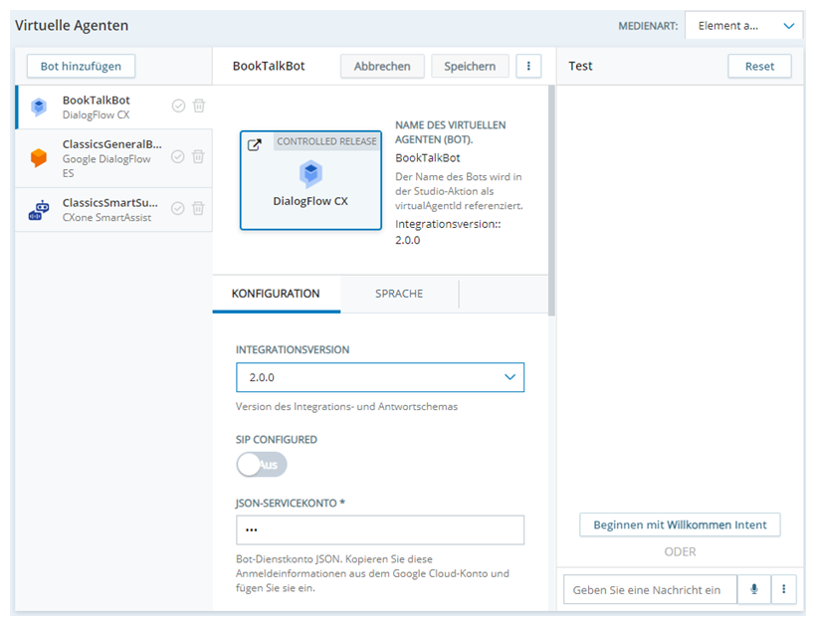Click the ClassicsGeneralBot orange DialogFlow ES icon
This screenshot has width=813, height=628.
39,157
